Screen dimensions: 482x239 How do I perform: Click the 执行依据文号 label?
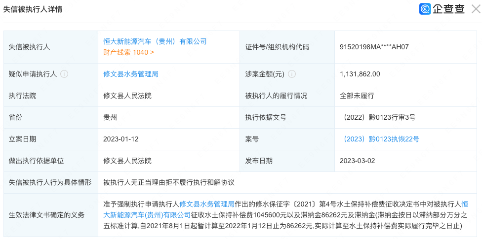[266, 117]
